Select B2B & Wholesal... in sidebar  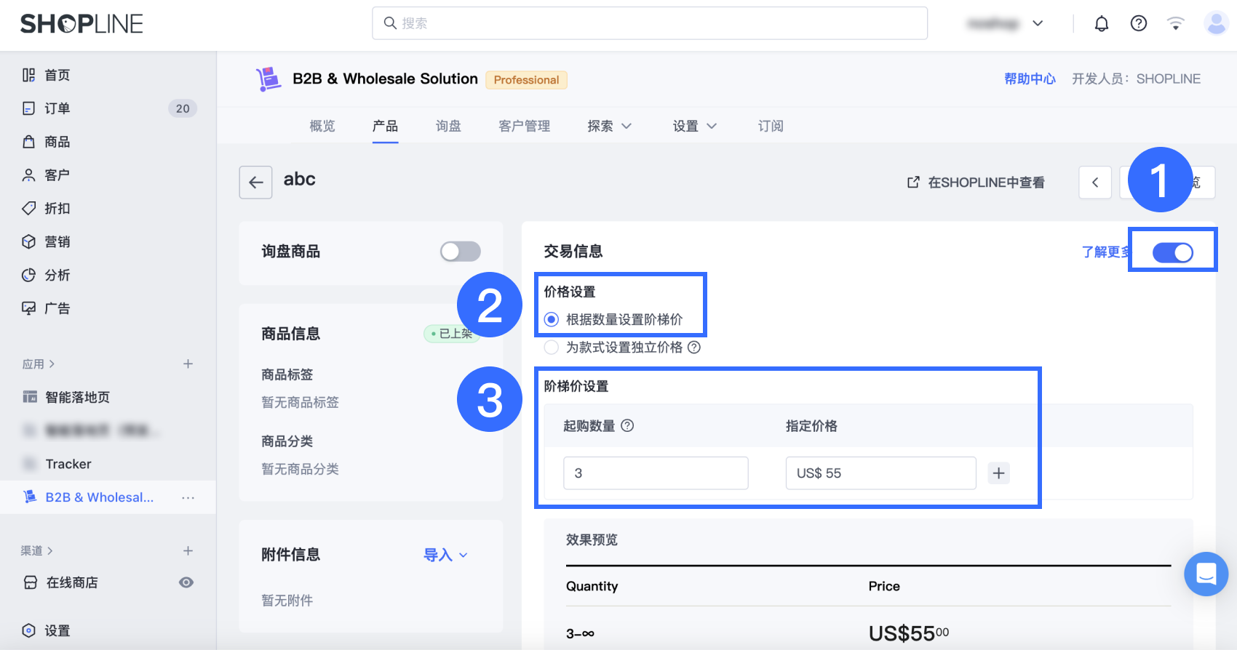click(x=99, y=497)
